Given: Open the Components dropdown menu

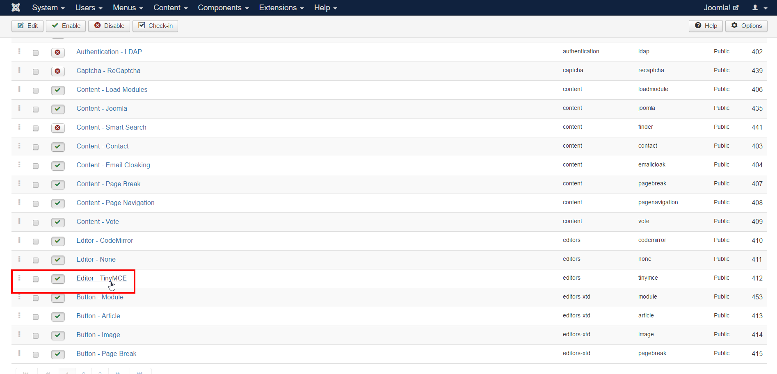Looking at the screenshot, I should click(223, 8).
